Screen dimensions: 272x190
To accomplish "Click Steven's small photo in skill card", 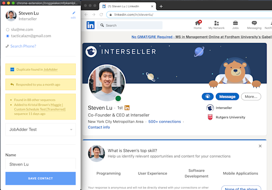I will (97, 153).
